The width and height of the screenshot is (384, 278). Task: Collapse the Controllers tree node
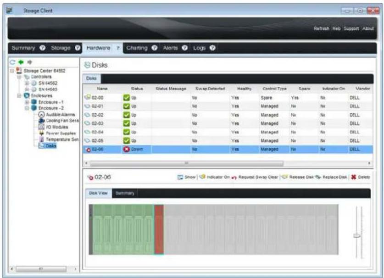coord(19,77)
